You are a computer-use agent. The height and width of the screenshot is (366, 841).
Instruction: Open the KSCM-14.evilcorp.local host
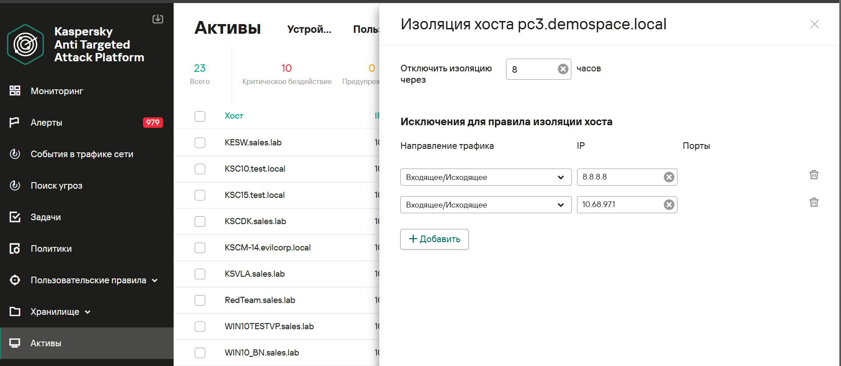coord(267,248)
